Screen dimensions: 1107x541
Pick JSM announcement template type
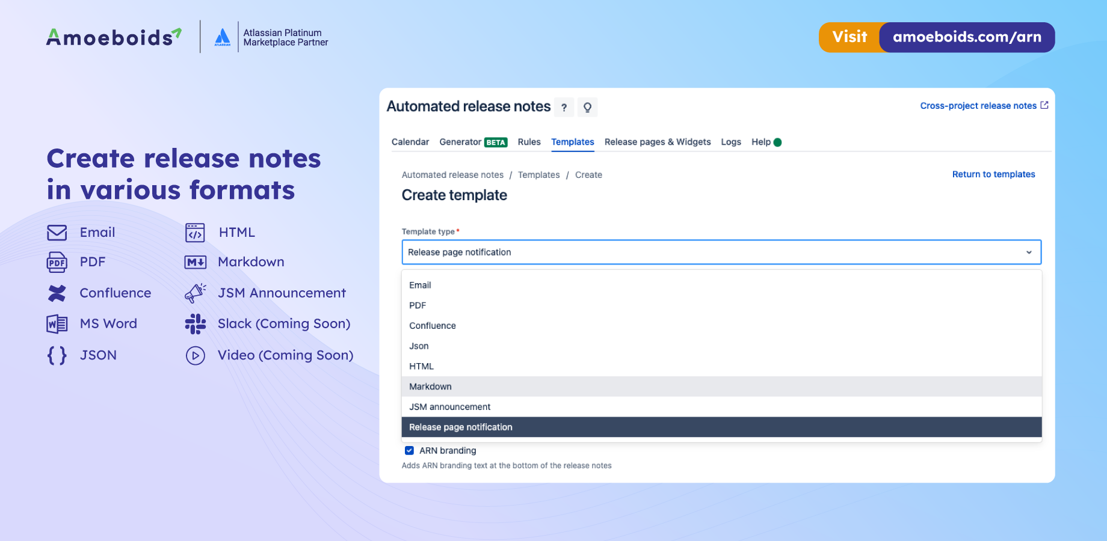pyautogui.click(x=721, y=407)
